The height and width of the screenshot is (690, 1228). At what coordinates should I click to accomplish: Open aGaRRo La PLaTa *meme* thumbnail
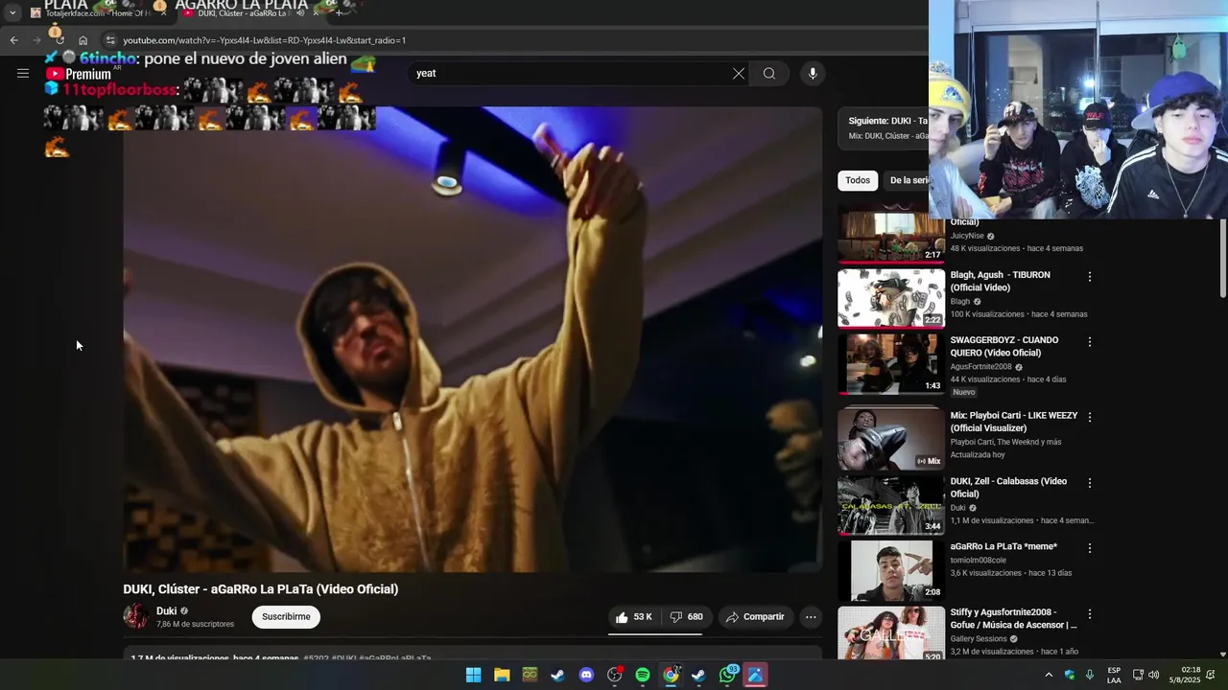pos(891,570)
